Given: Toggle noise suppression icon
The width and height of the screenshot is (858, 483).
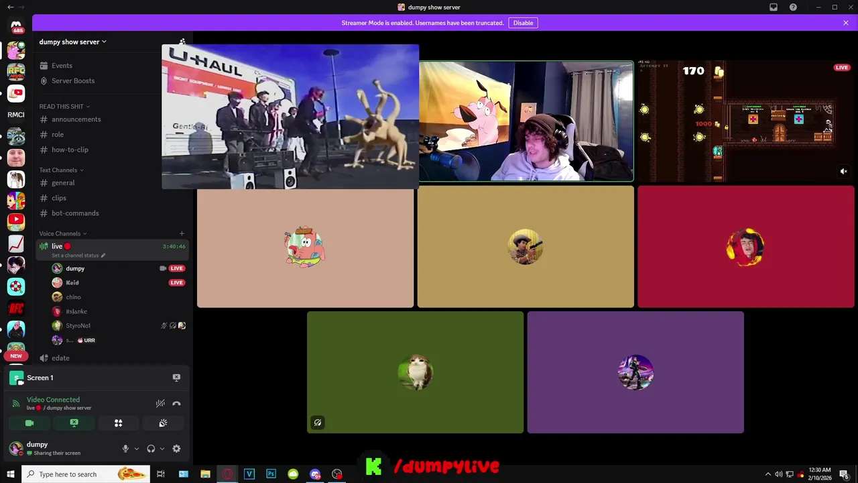Looking at the screenshot, I should pyautogui.click(x=160, y=403).
